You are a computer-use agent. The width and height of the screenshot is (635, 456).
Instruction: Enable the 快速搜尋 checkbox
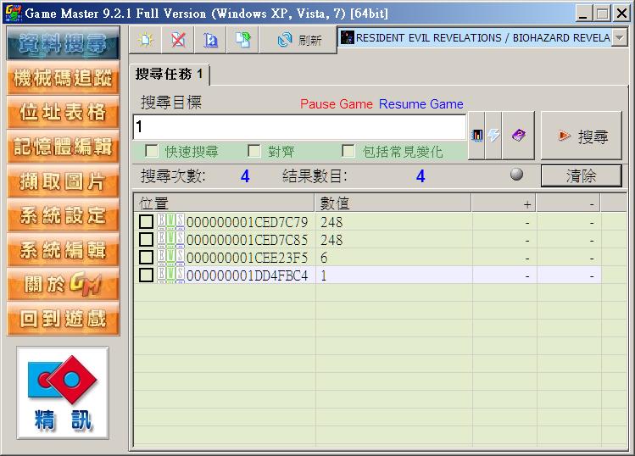click(152, 151)
